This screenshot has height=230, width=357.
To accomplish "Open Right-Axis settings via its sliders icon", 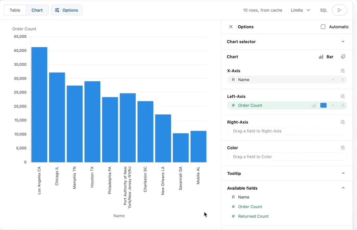I will [342, 122].
